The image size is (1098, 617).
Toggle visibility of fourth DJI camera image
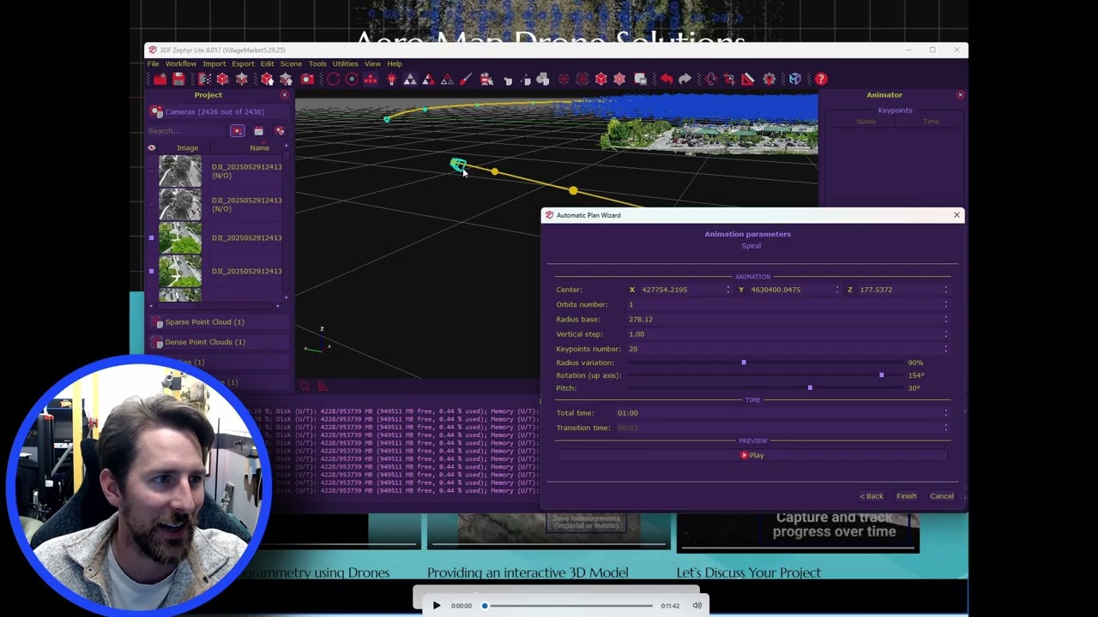(x=152, y=271)
